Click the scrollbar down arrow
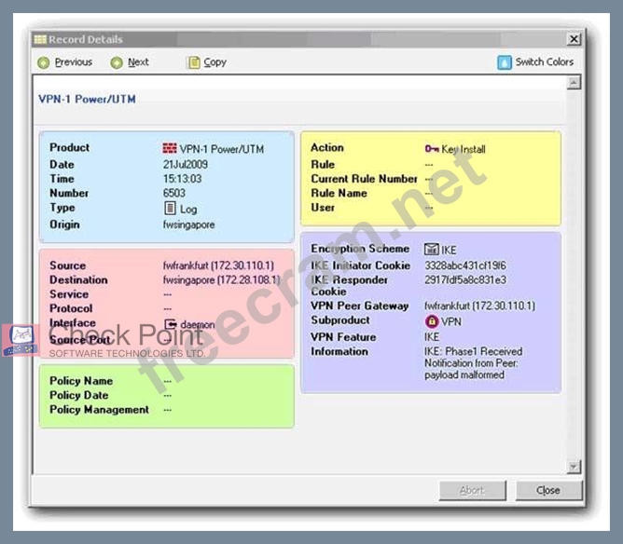This screenshot has width=623, height=544. (574, 467)
